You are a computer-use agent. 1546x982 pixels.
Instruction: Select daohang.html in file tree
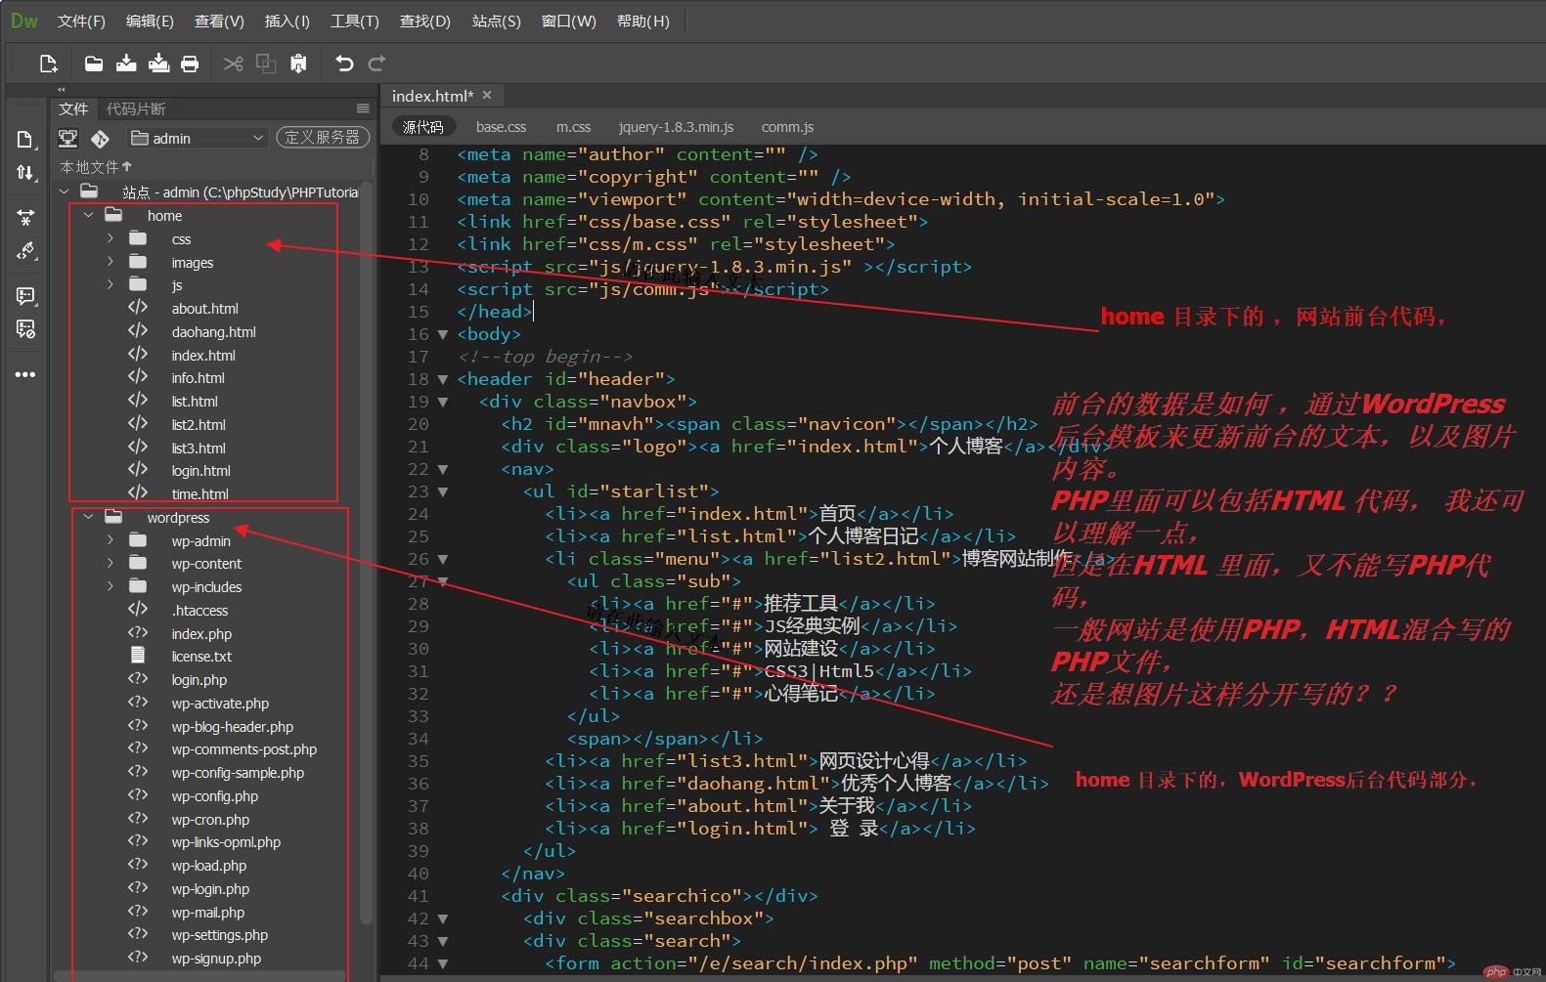pyautogui.click(x=213, y=332)
